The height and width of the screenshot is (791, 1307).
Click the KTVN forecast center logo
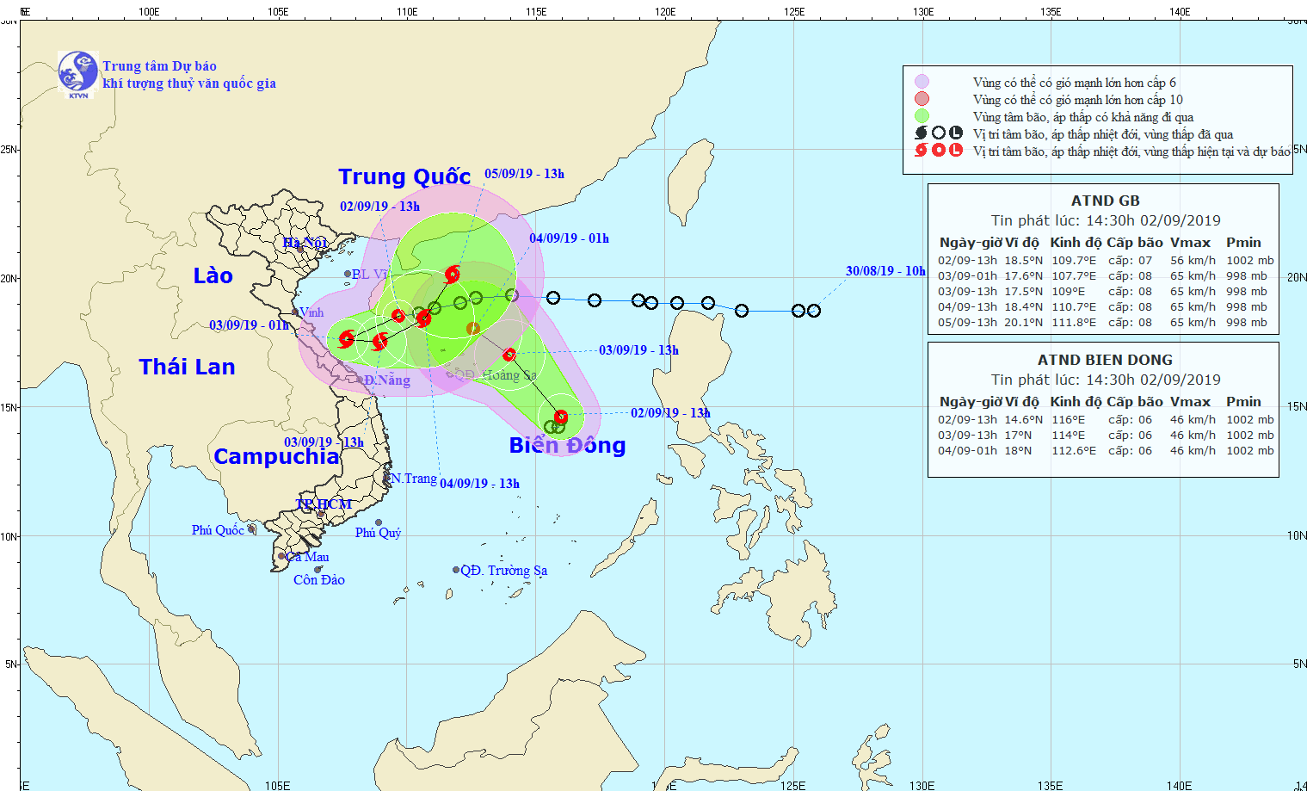pyautogui.click(x=78, y=74)
